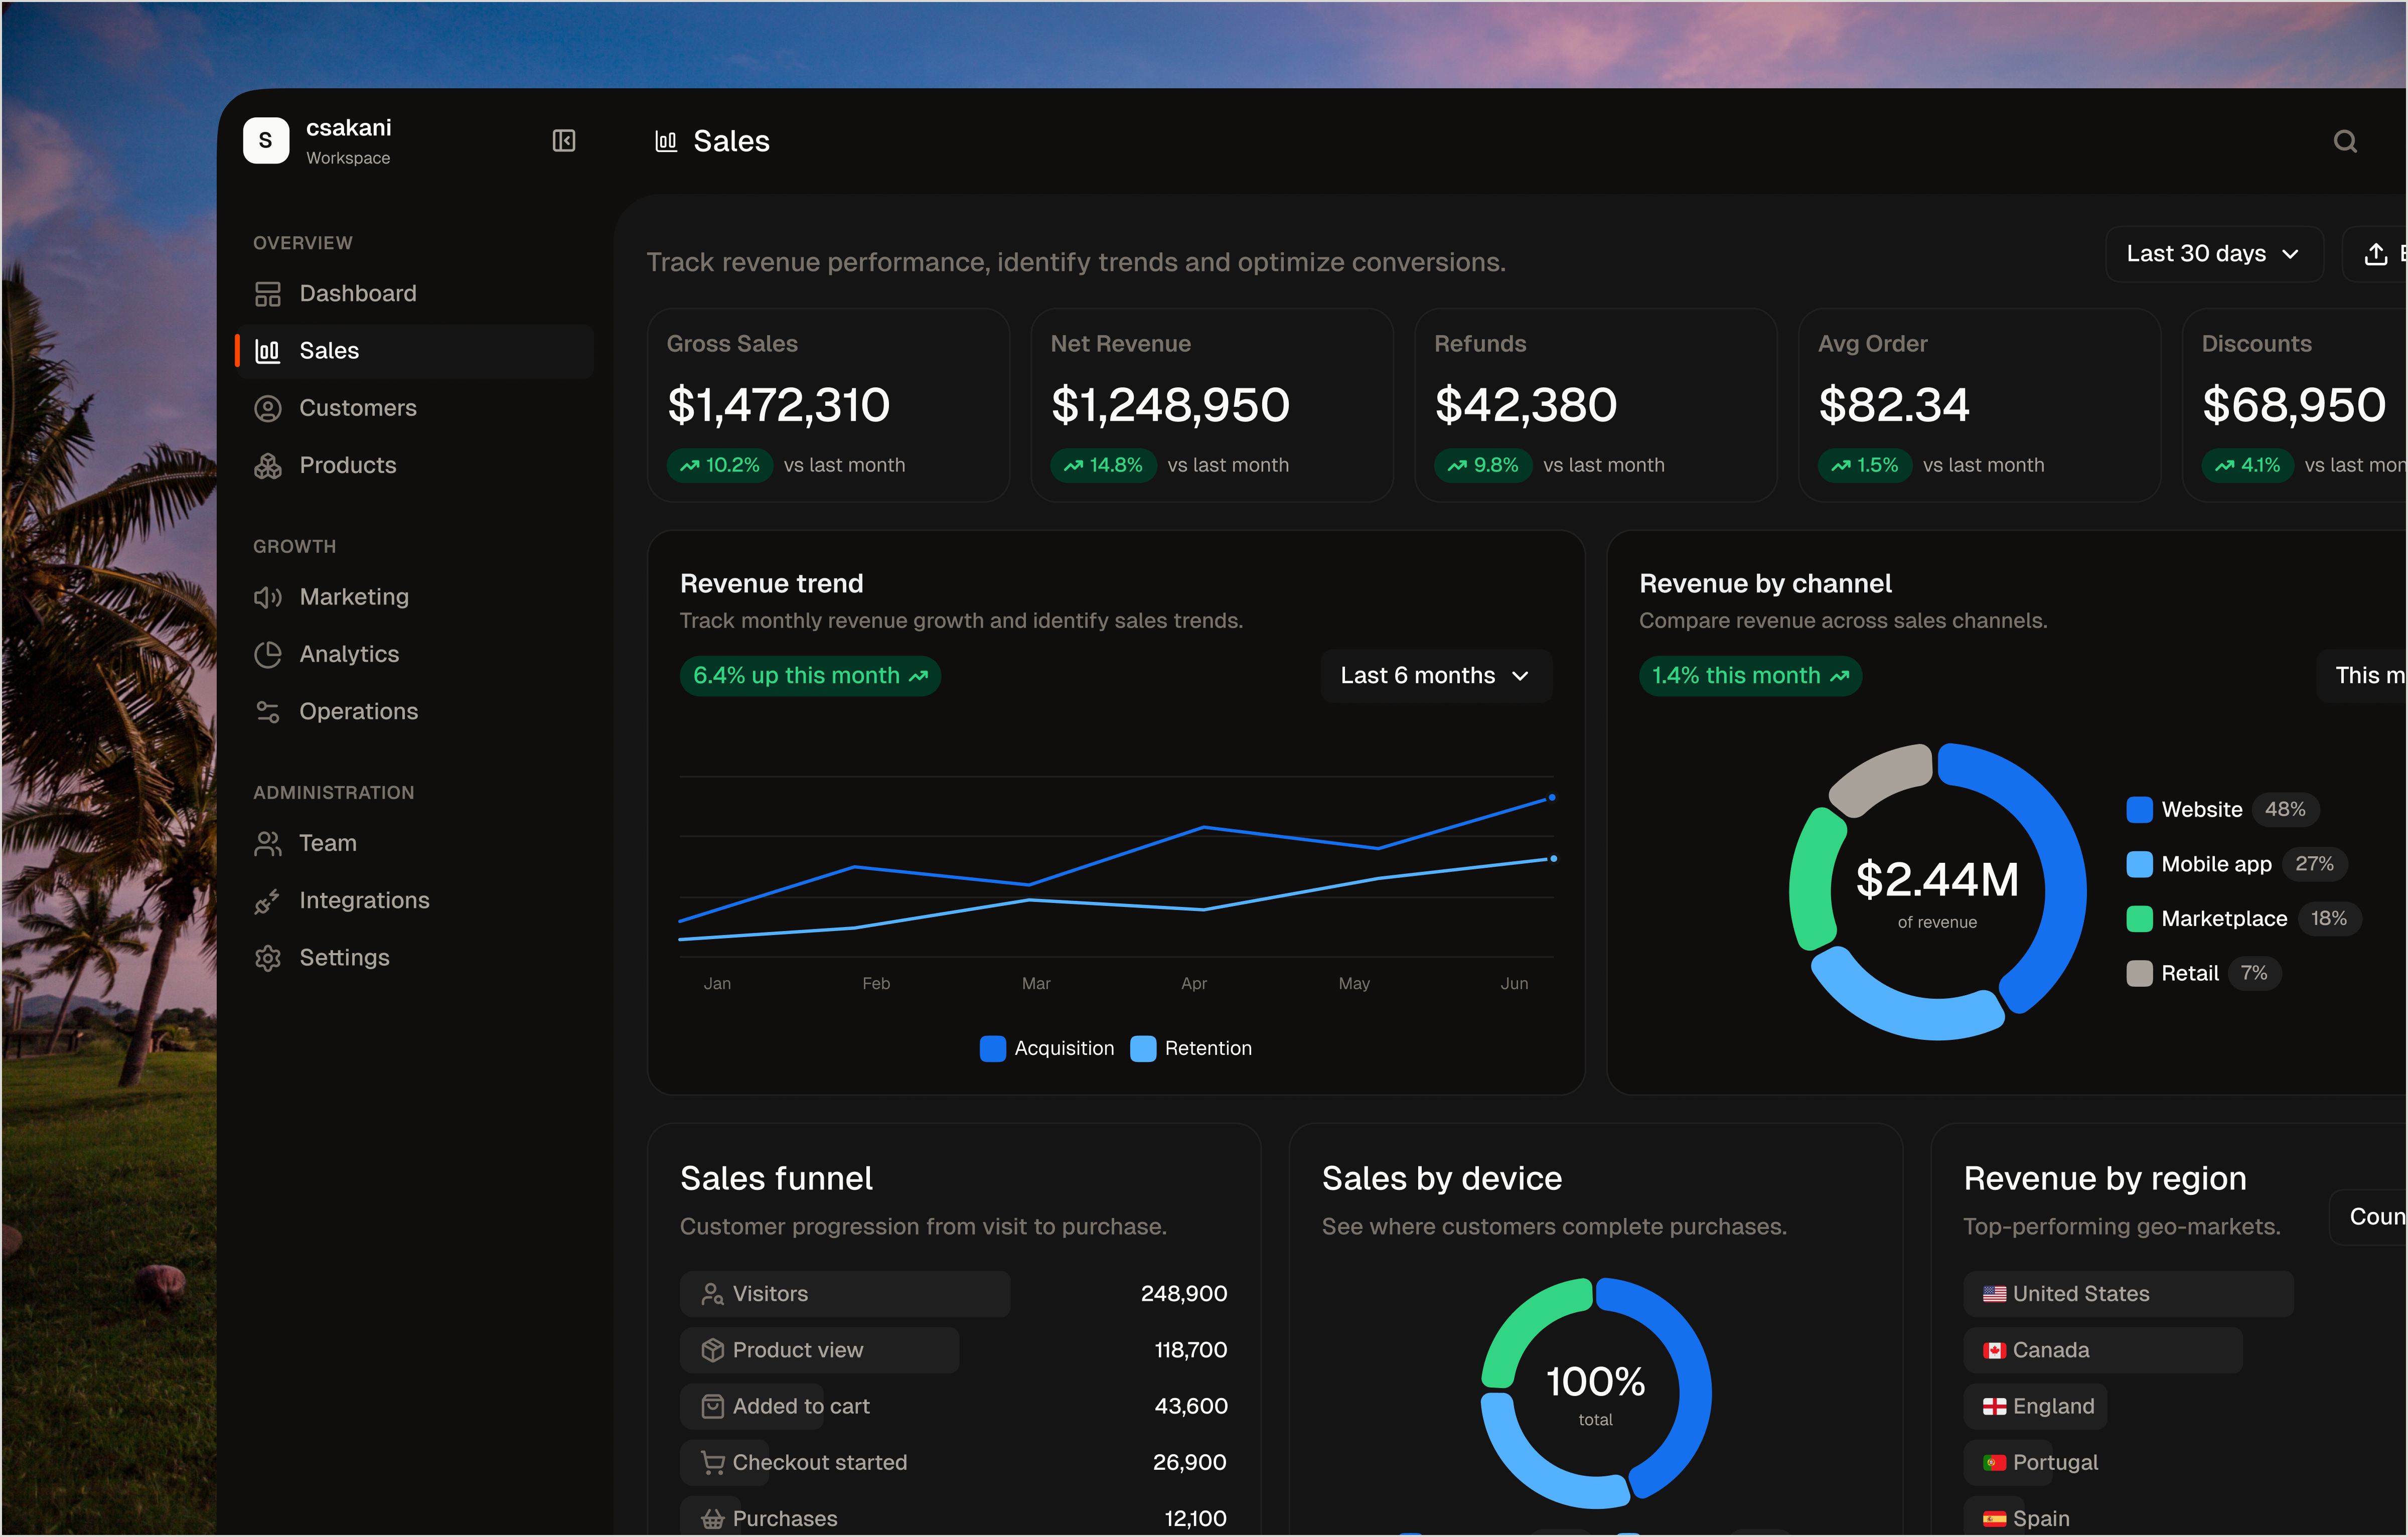Open the Marketing menu item

tap(414, 597)
